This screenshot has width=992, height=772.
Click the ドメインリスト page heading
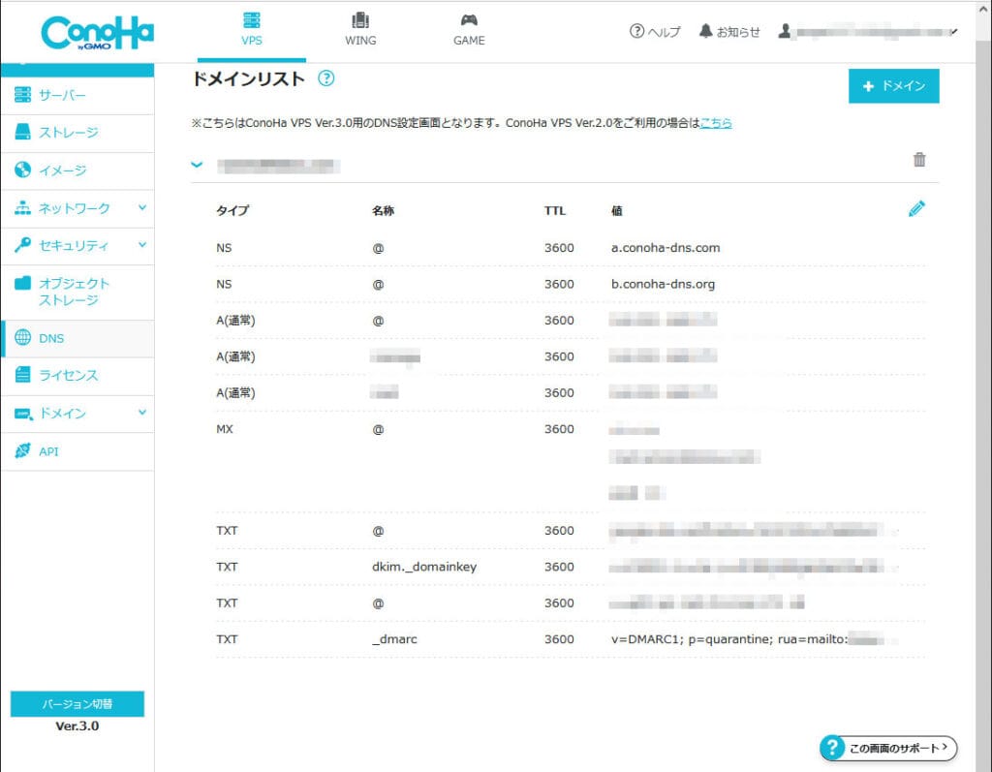(x=248, y=78)
